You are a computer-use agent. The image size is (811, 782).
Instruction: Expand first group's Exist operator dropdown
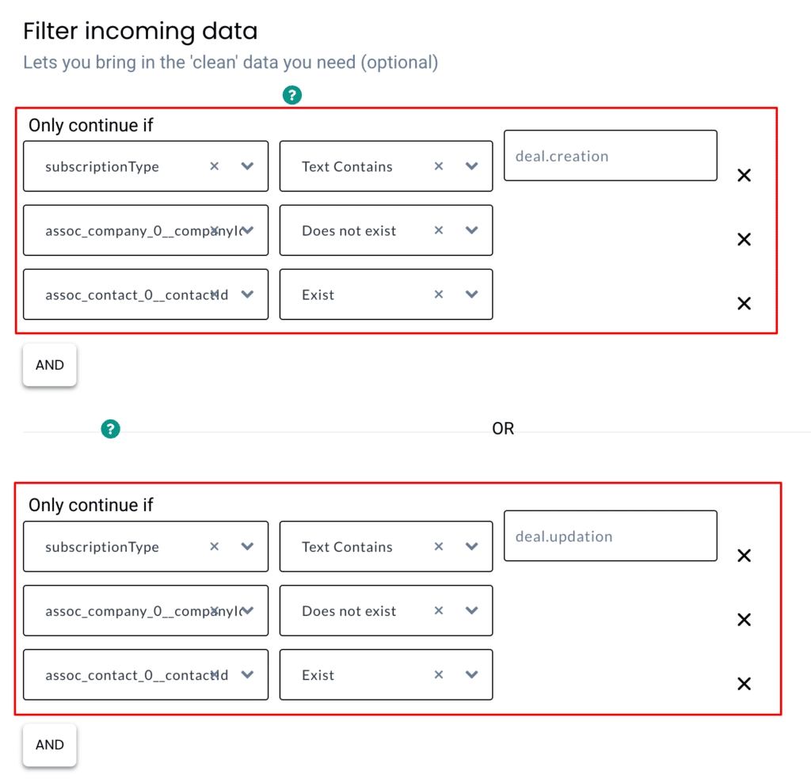click(471, 294)
